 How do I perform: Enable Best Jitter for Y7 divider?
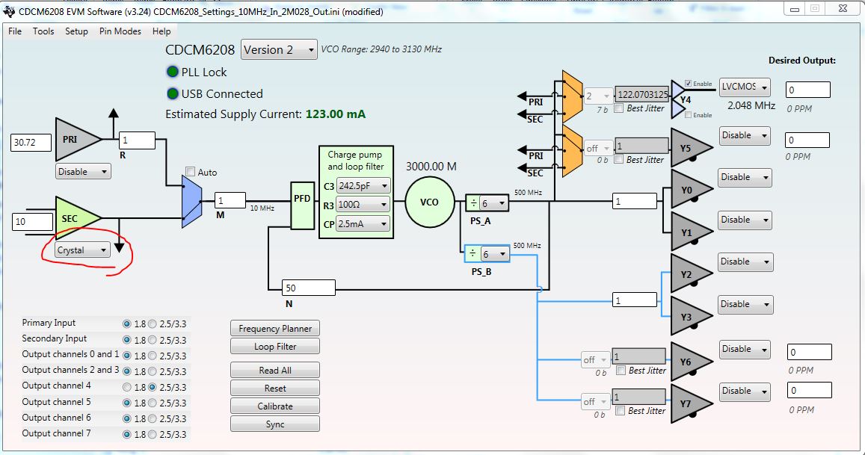pyautogui.click(x=620, y=410)
